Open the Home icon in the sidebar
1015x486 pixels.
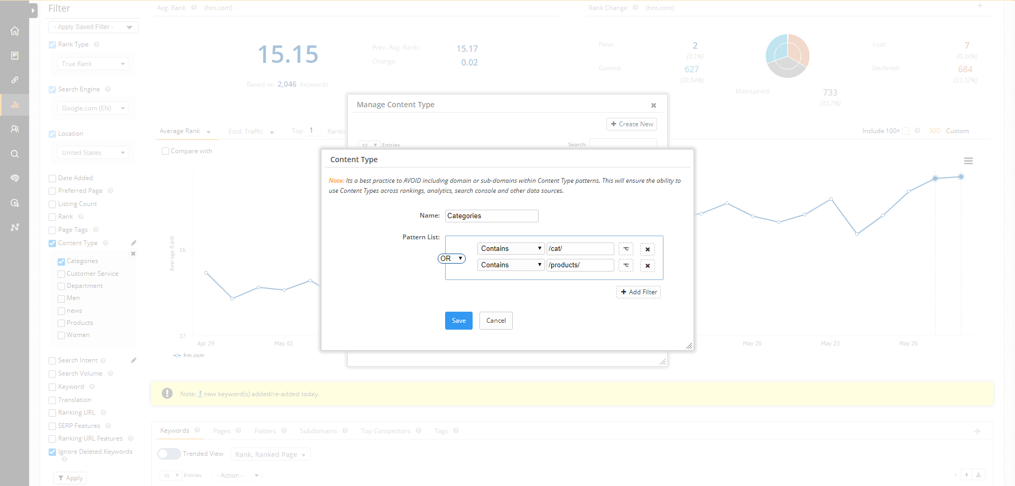(x=15, y=31)
